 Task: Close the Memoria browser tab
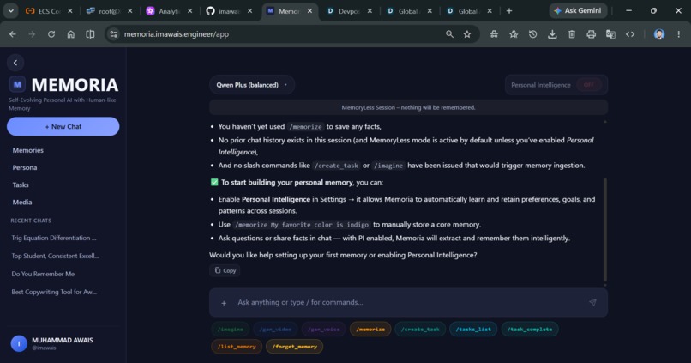coord(309,11)
